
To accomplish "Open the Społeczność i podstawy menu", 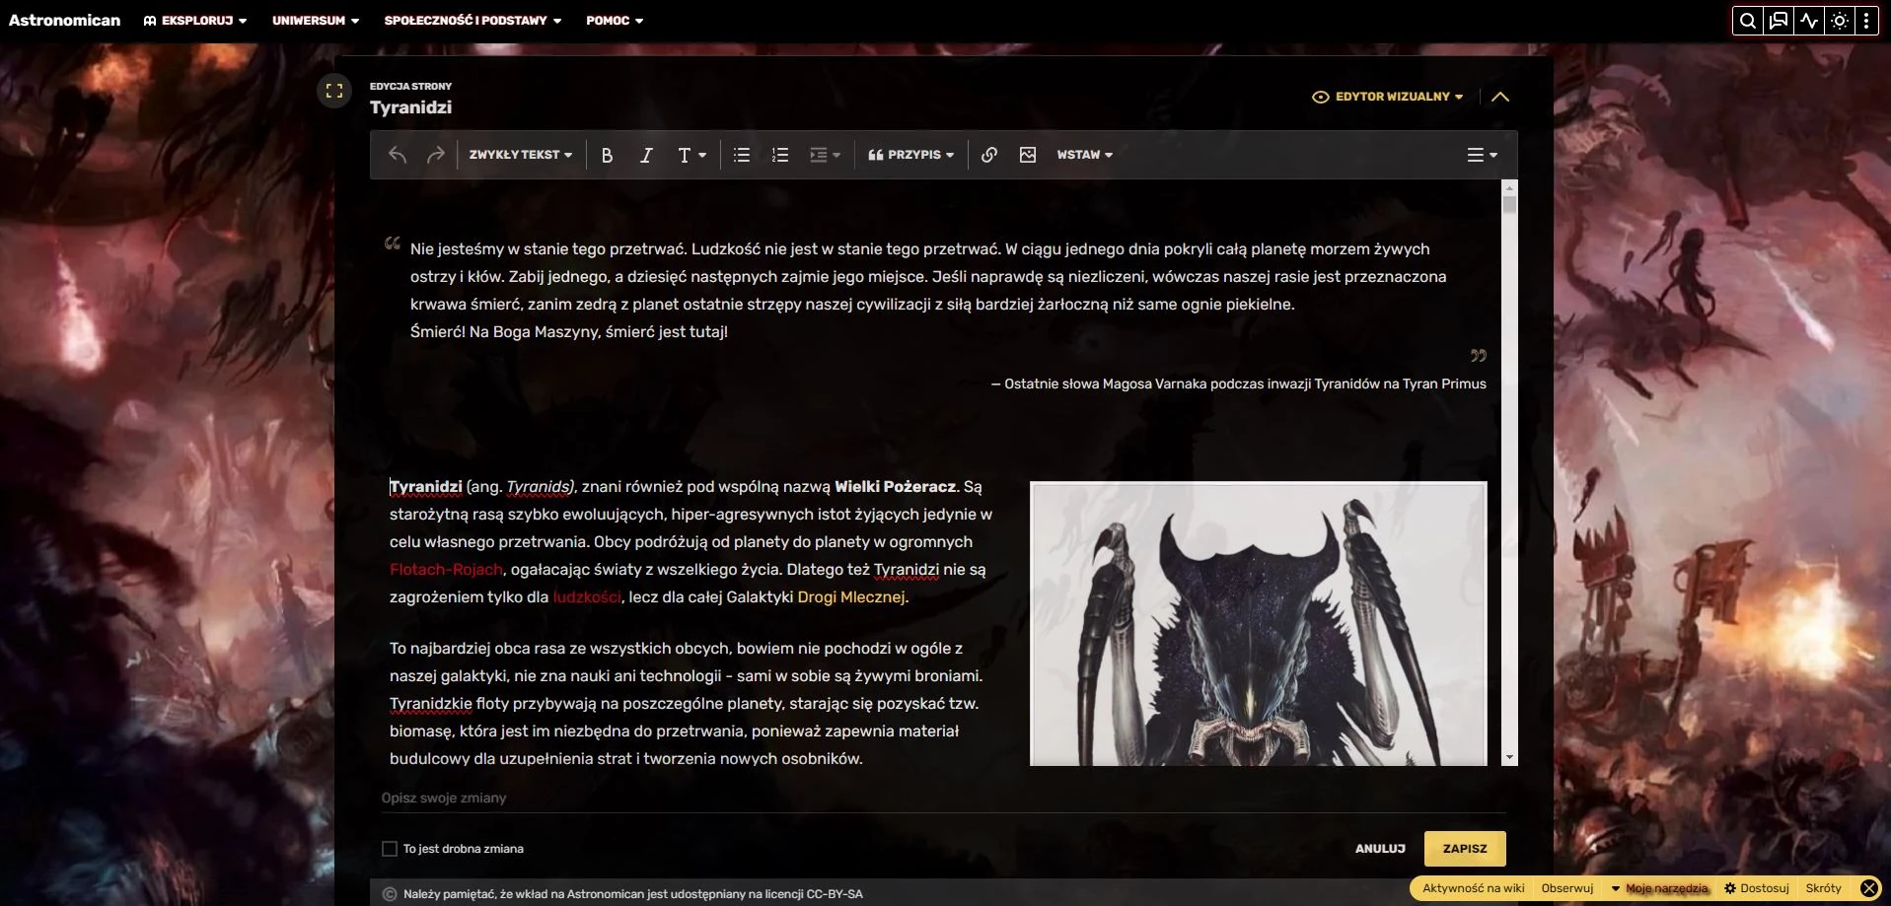I will [x=473, y=21].
